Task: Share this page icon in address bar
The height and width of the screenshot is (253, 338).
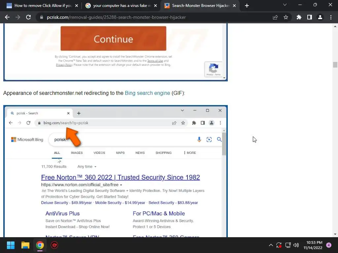Action: tap(275, 17)
